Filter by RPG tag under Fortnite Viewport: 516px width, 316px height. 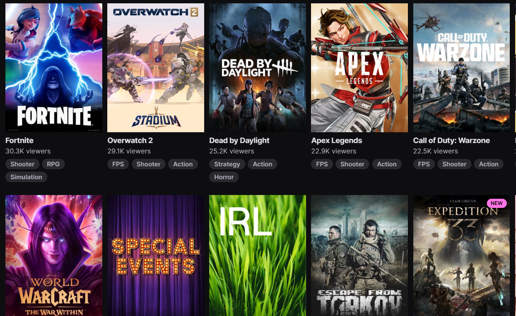click(53, 164)
